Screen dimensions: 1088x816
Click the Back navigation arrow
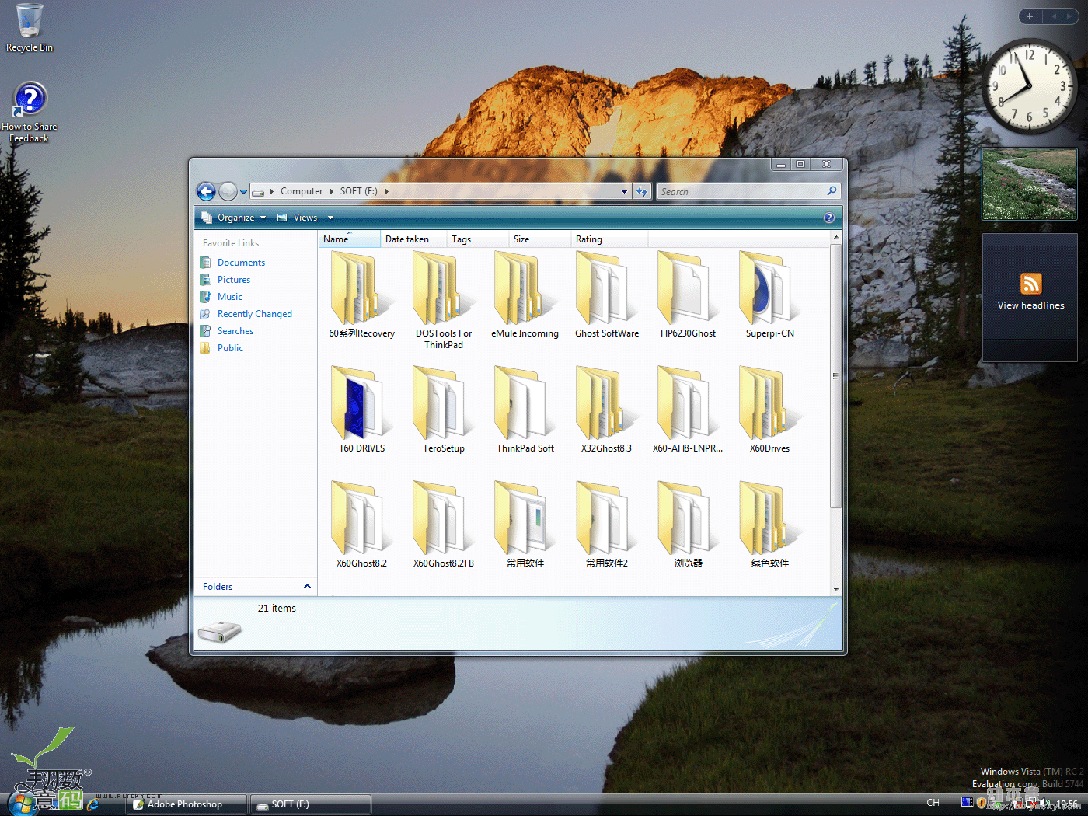[x=206, y=191]
